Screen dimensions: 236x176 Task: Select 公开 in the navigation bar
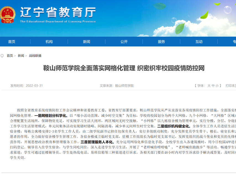pos(124,42)
